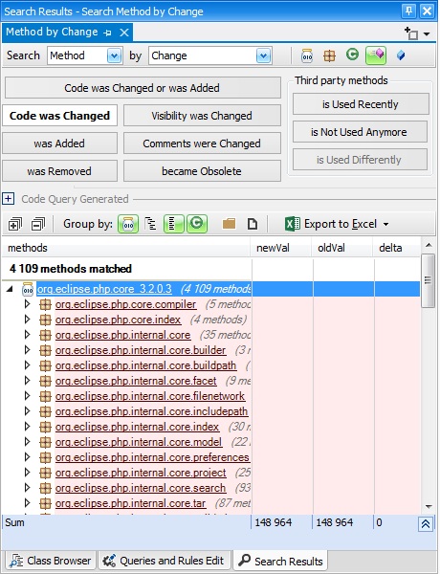Viewport: 440px width, 574px height.
Task: Click Visibility was Changed button
Action: (x=202, y=116)
